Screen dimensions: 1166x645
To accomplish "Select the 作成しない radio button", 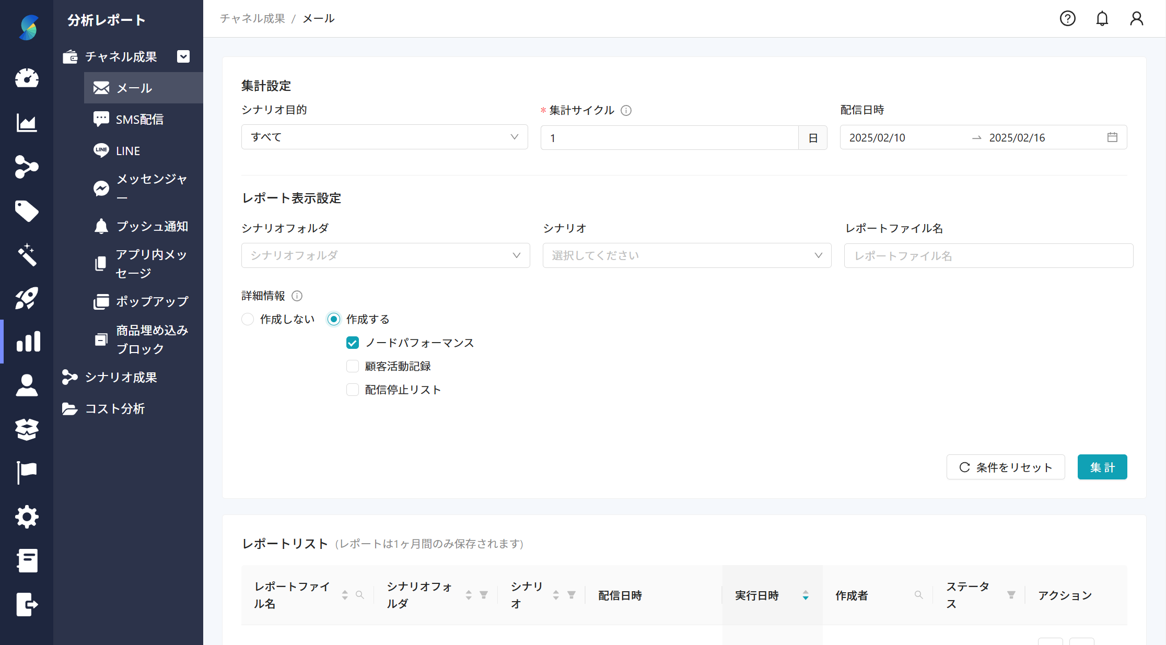I will click(x=247, y=319).
